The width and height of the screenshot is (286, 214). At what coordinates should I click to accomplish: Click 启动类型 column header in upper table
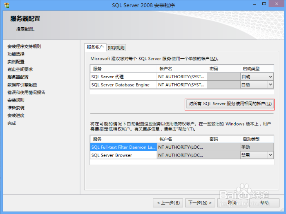[x=257, y=69]
